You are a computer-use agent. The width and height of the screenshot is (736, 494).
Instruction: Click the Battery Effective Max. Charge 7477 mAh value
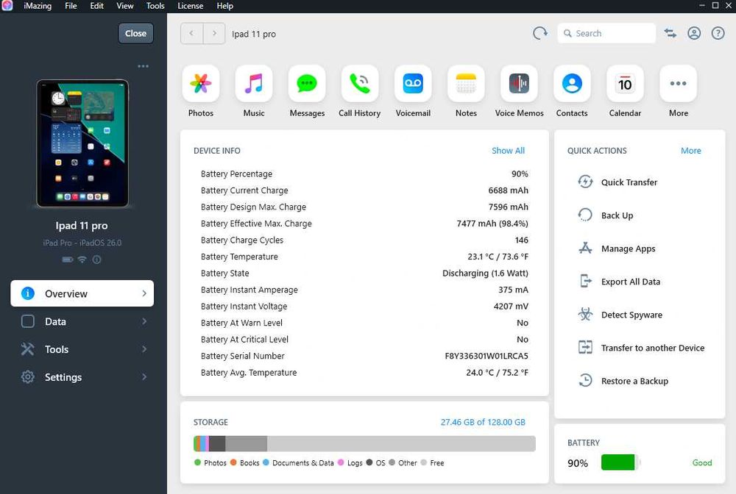tap(492, 223)
